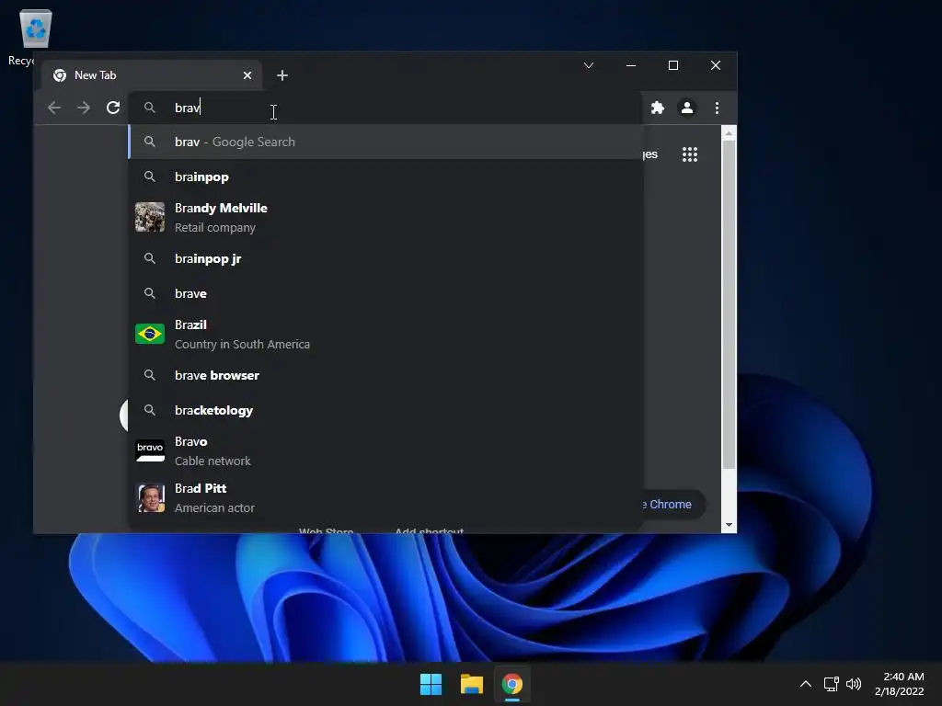Choose the 'brave browser' suggestion
This screenshot has width=942, height=706.
tap(385, 375)
